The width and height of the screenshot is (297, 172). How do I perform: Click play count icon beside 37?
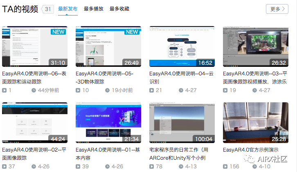pos(4,167)
